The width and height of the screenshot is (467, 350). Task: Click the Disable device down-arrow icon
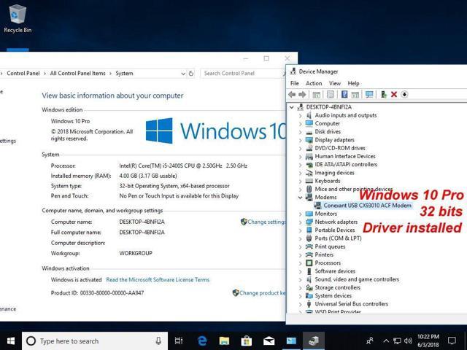[404, 95]
